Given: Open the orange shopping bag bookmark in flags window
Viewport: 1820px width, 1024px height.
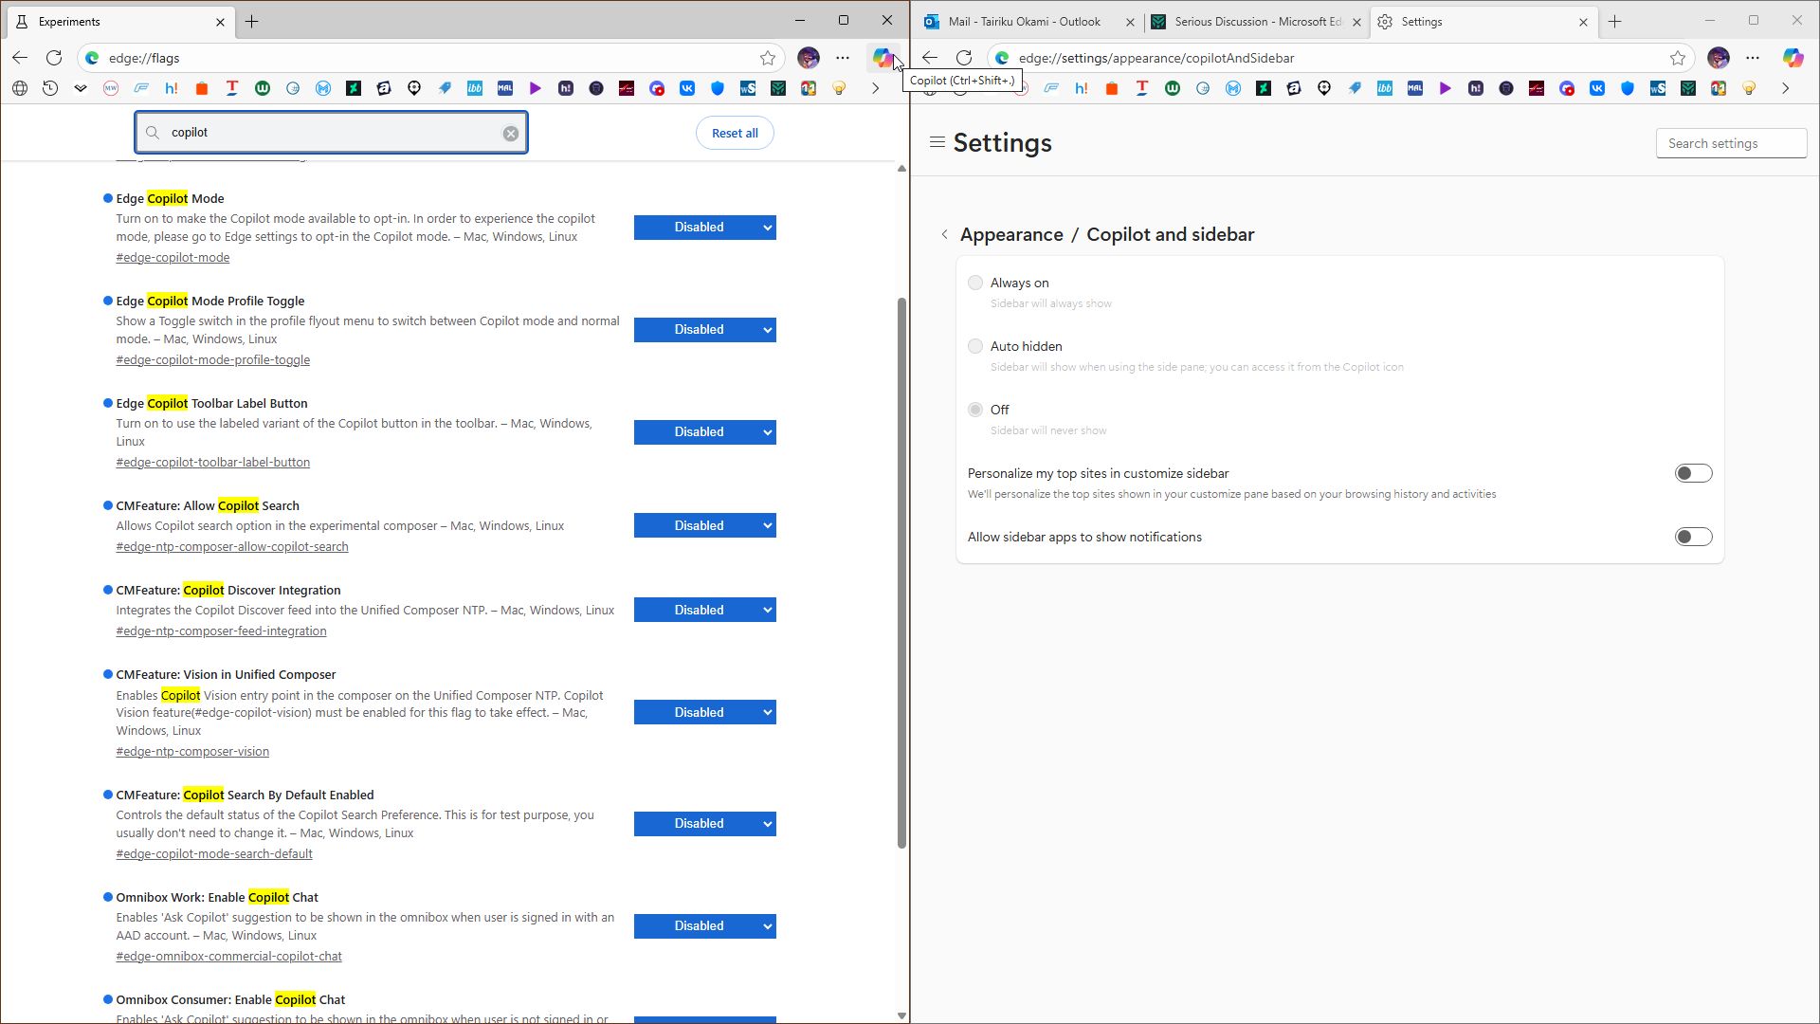Looking at the screenshot, I should pos(202,88).
